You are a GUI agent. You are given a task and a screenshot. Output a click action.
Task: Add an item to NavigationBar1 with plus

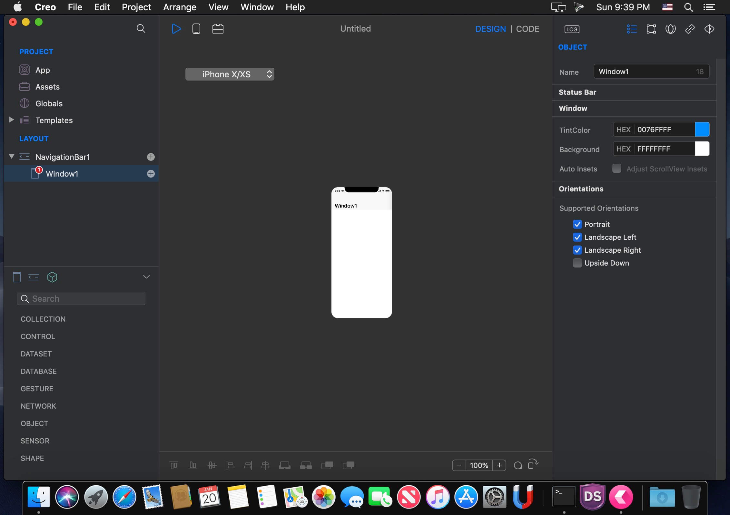pos(151,157)
